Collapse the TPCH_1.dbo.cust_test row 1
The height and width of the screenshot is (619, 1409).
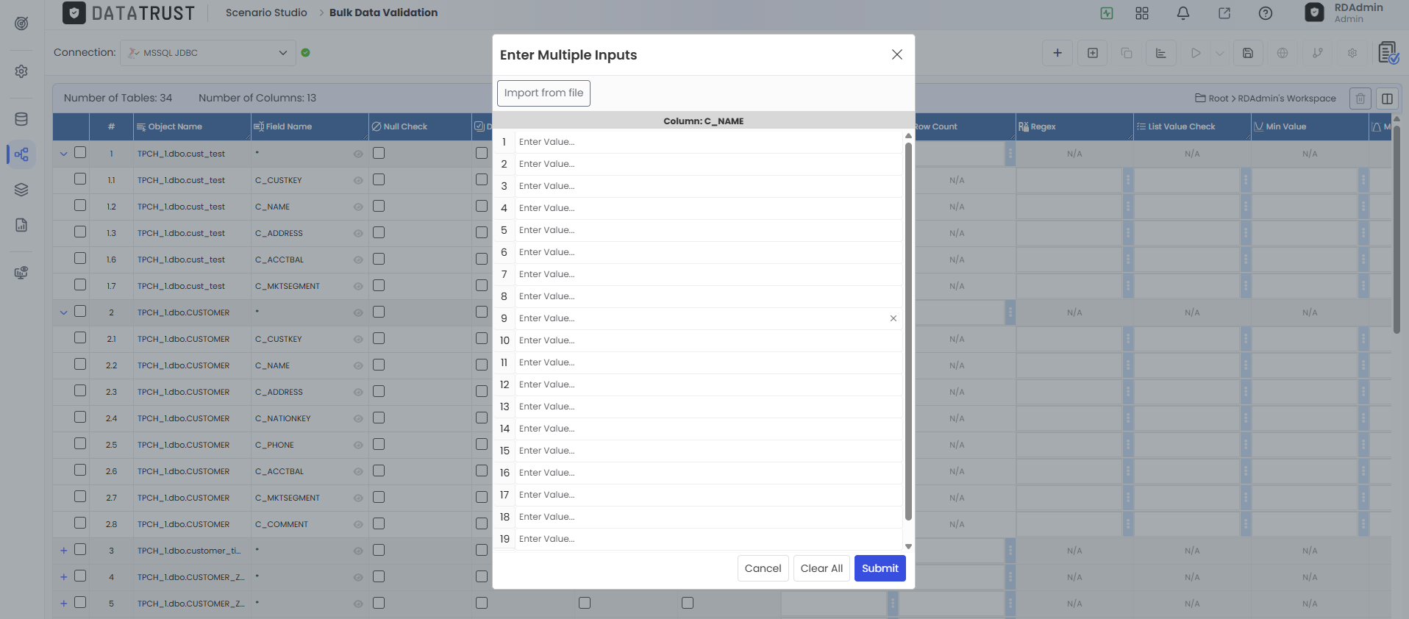pyautogui.click(x=64, y=154)
